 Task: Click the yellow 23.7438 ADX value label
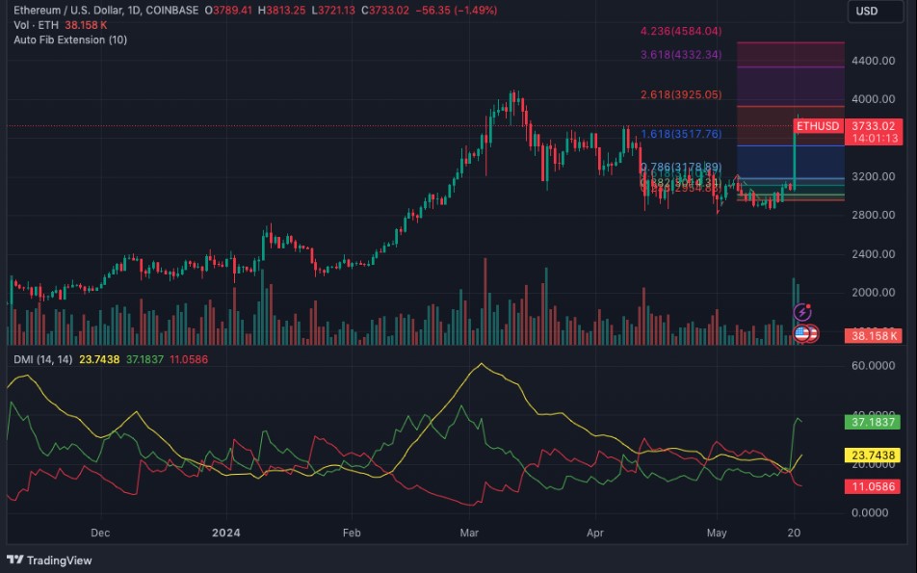(x=875, y=455)
